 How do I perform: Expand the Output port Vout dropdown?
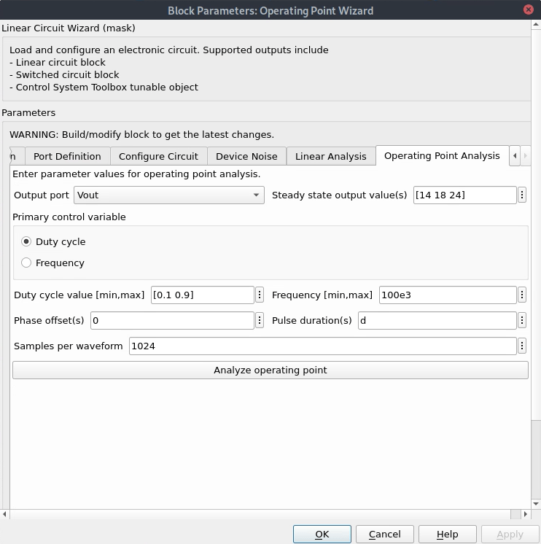click(169, 195)
